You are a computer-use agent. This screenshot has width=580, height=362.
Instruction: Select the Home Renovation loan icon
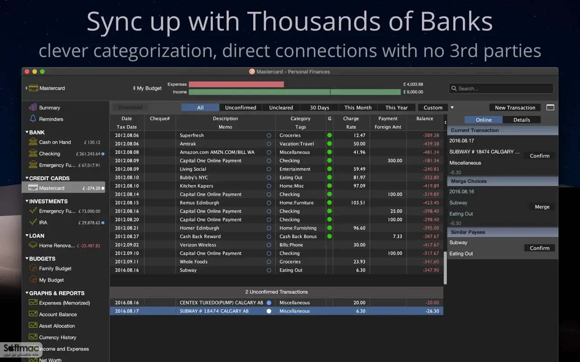coord(33,245)
